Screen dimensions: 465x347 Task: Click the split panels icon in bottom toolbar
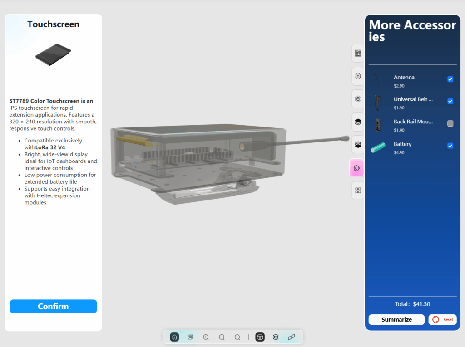[x=292, y=337]
